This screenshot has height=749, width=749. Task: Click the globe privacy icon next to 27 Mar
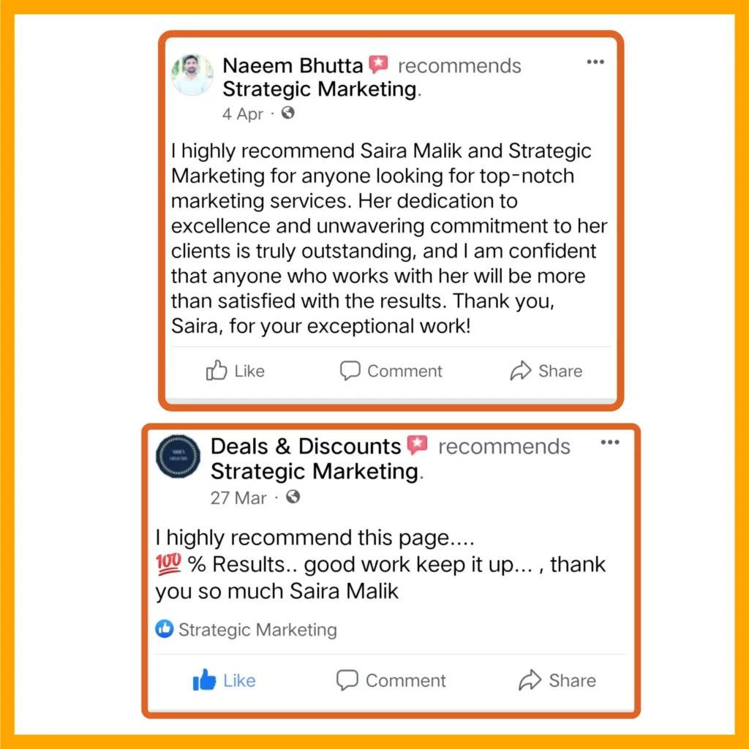(x=293, y=497)
